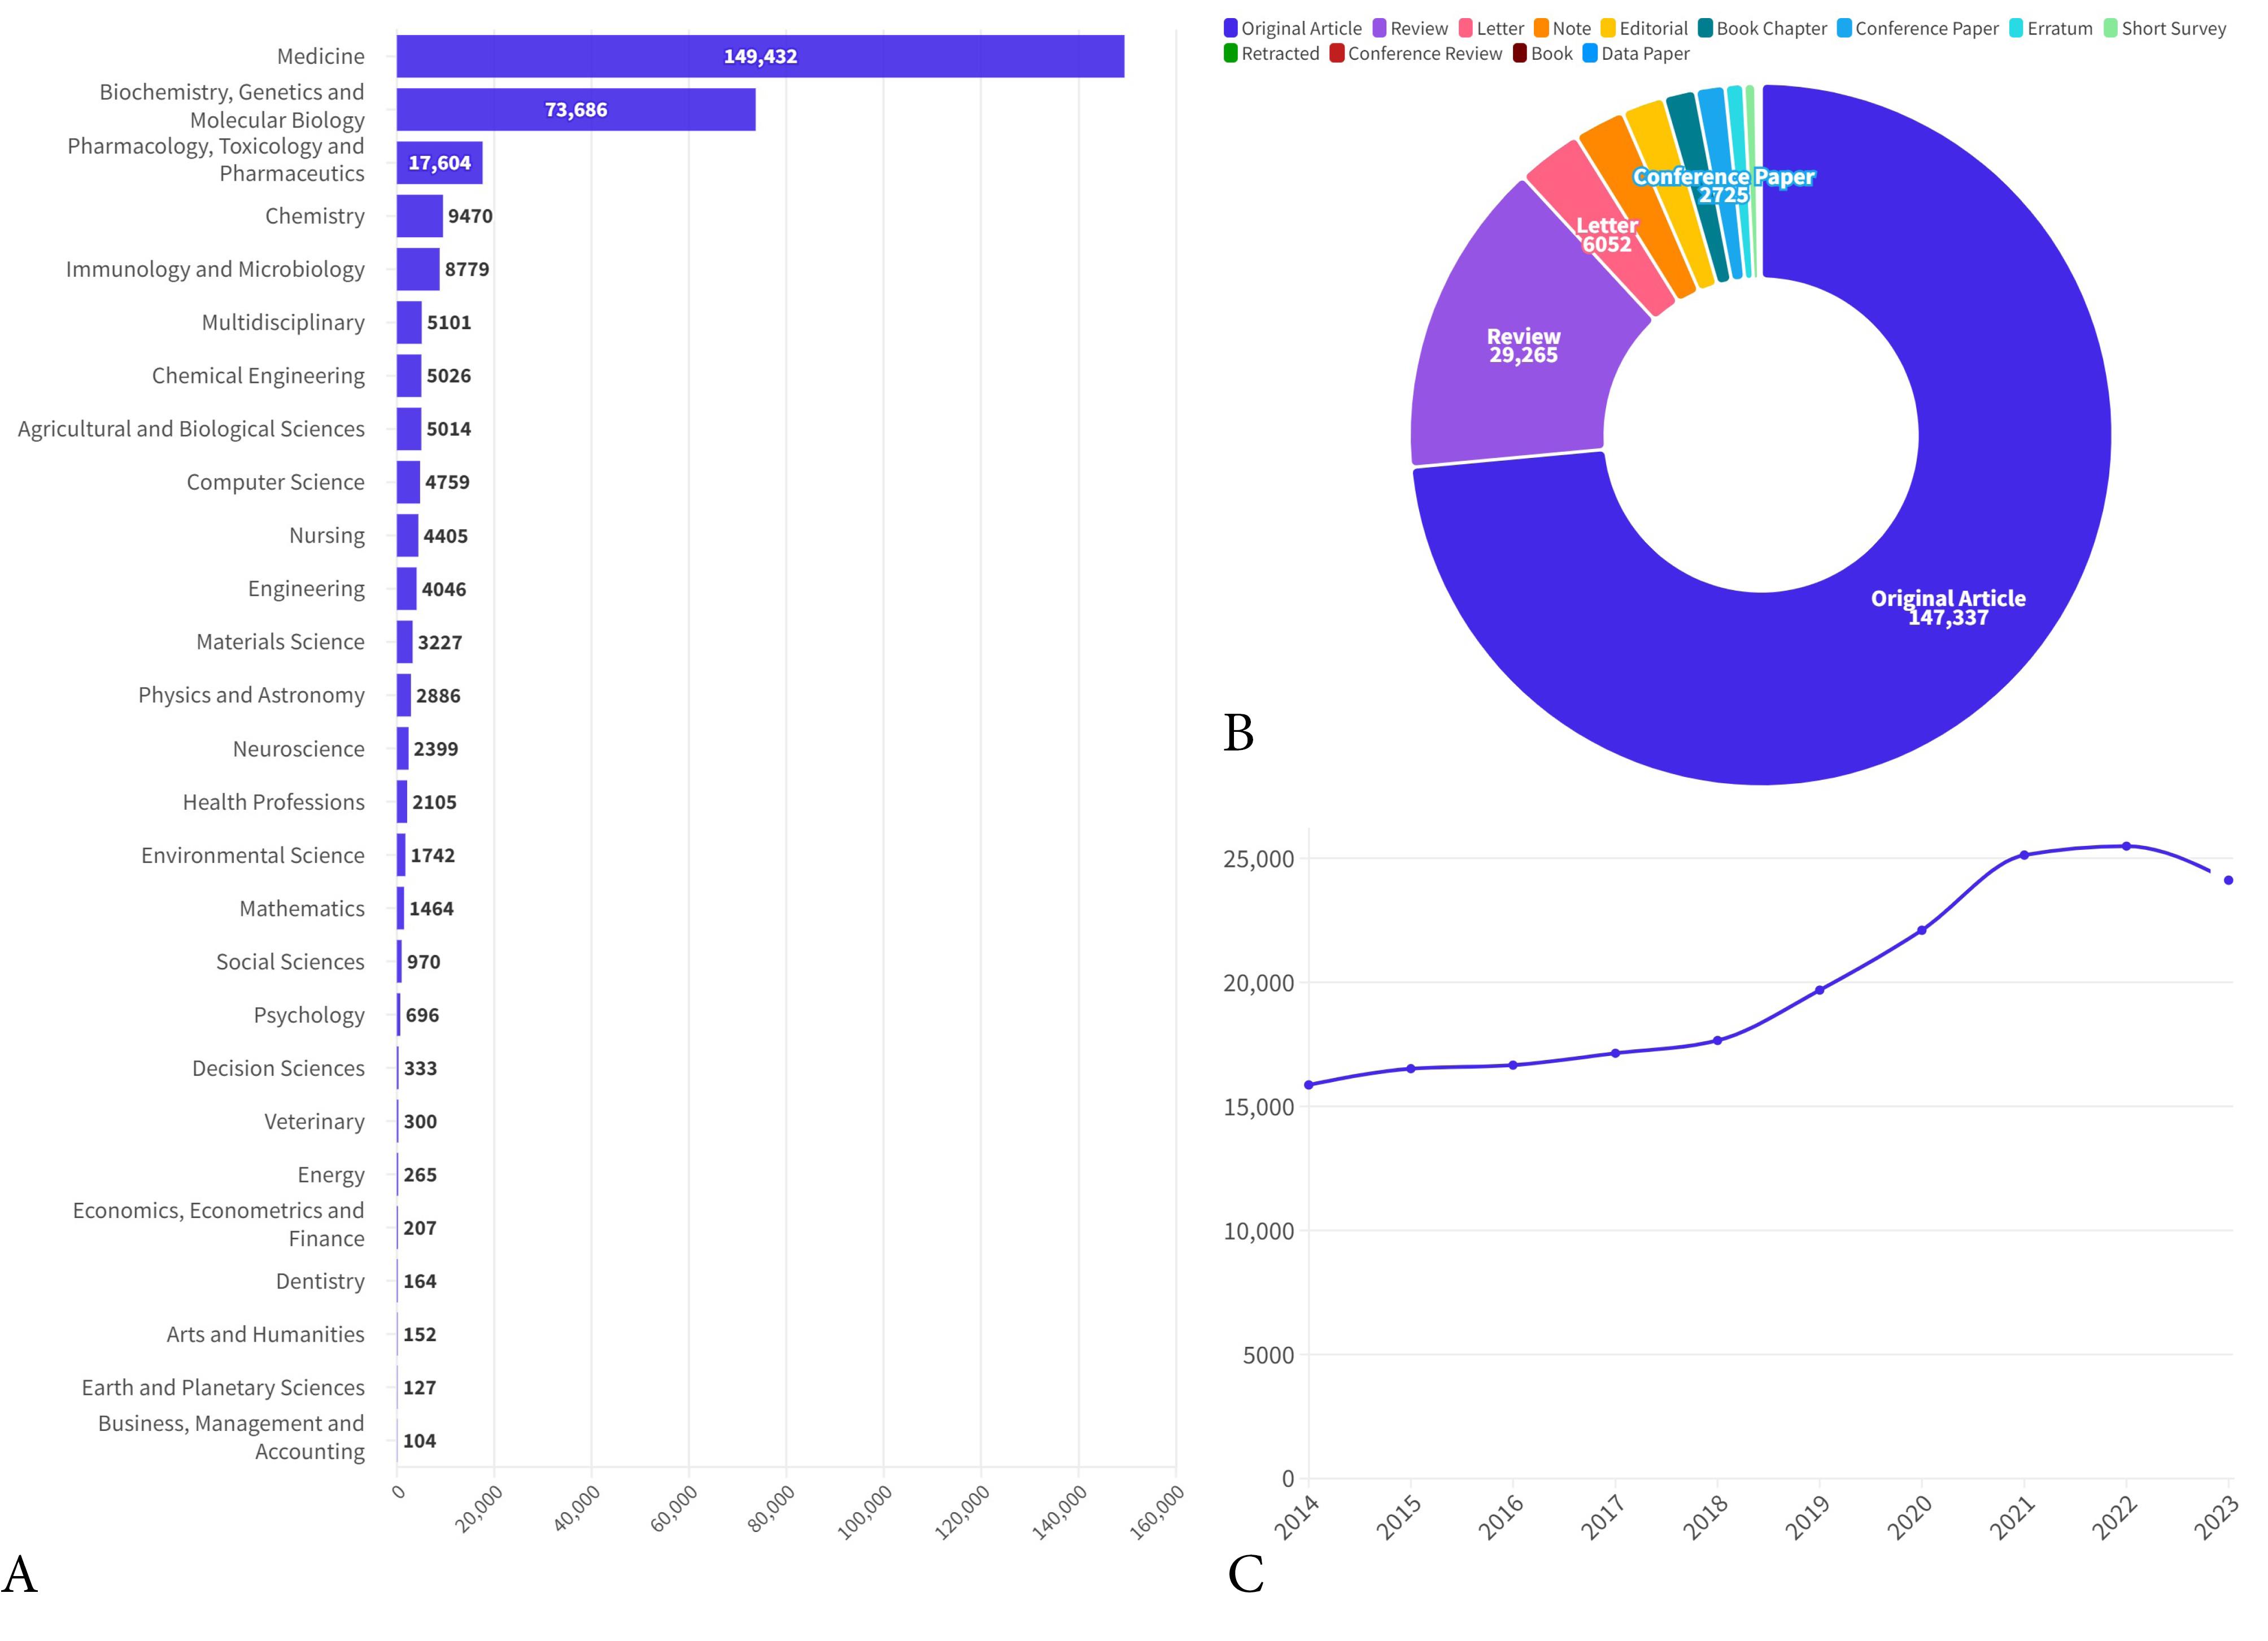Click the Agricultural and Biological Sciences label
This screenshot has height=1641, width=2268.
click(x=191, y=429)
